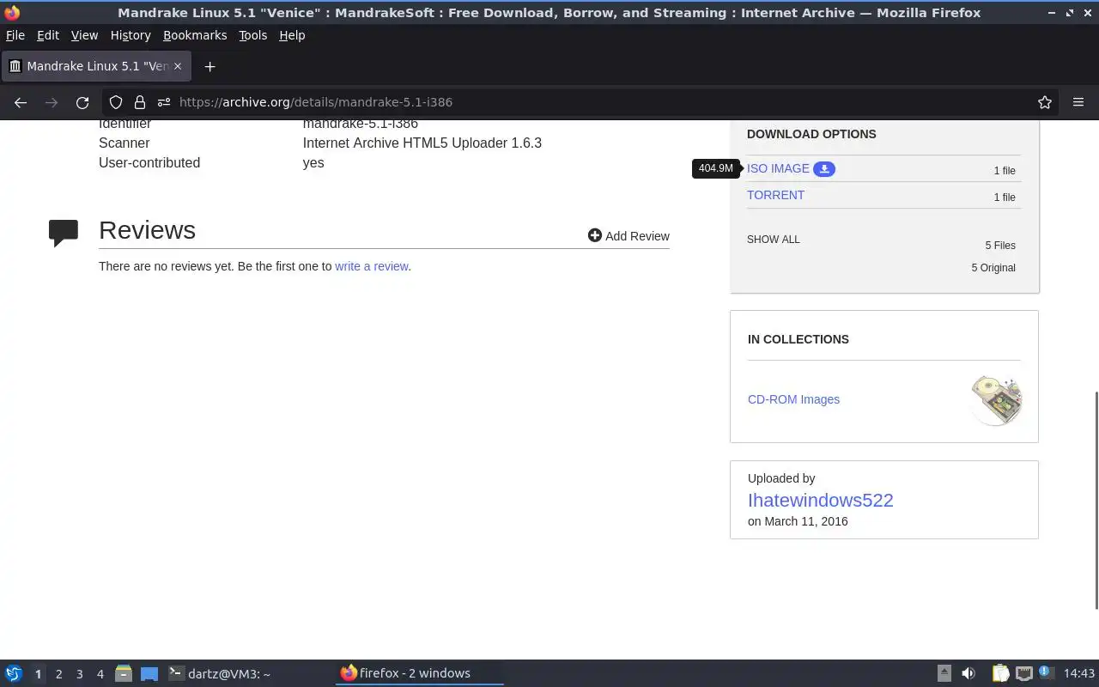Open the File menu
This screenshot has width=1099, height=687.
pyautogui.click(x=15, y=35)
